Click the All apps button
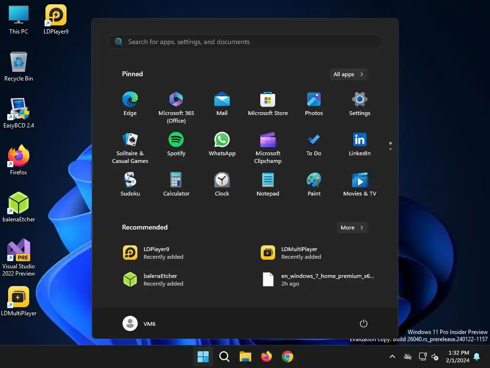Image resolution: width=490 pixels, height=368 pixels. (348, 74)
